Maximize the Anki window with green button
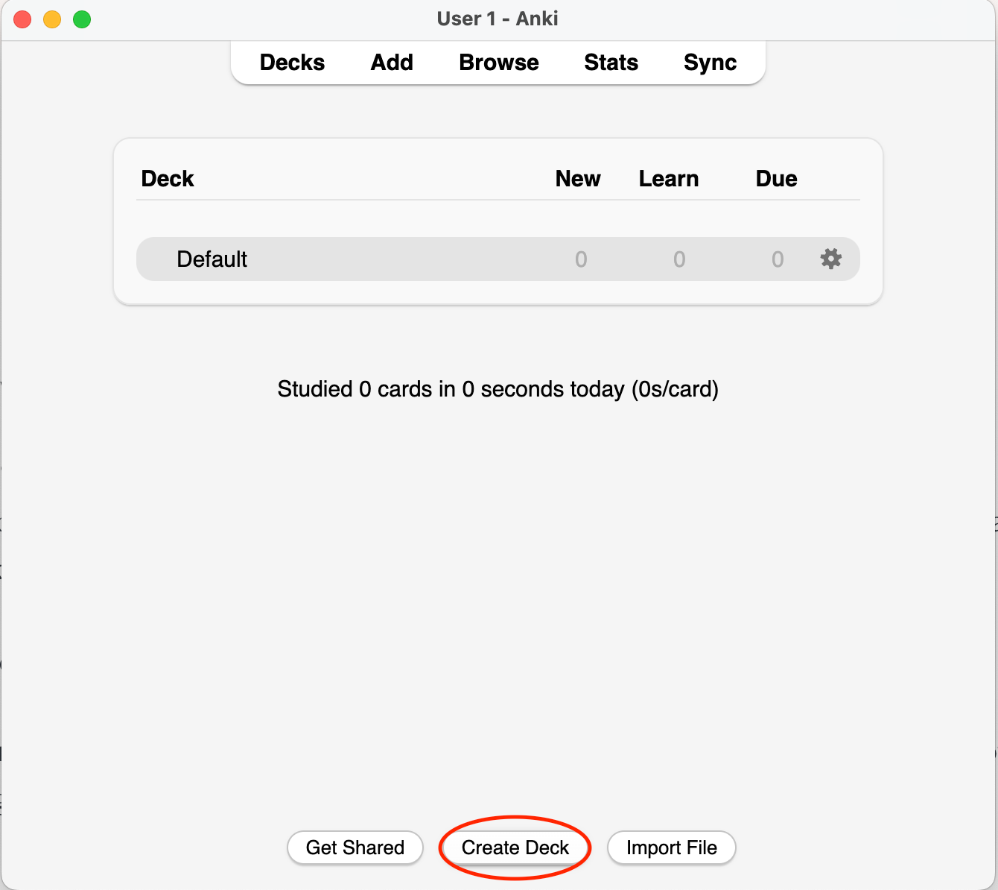The height and width of the screenshot is (890, 998). pos(82,19)
